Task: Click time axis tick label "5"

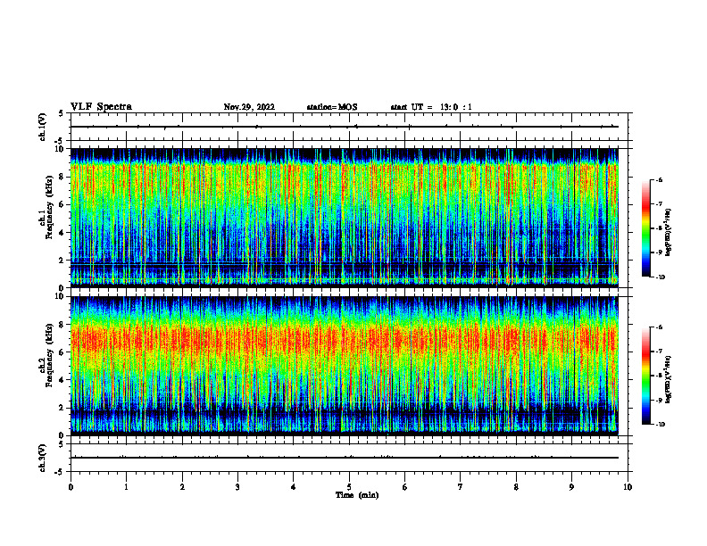Action: (x=349, y=487)
